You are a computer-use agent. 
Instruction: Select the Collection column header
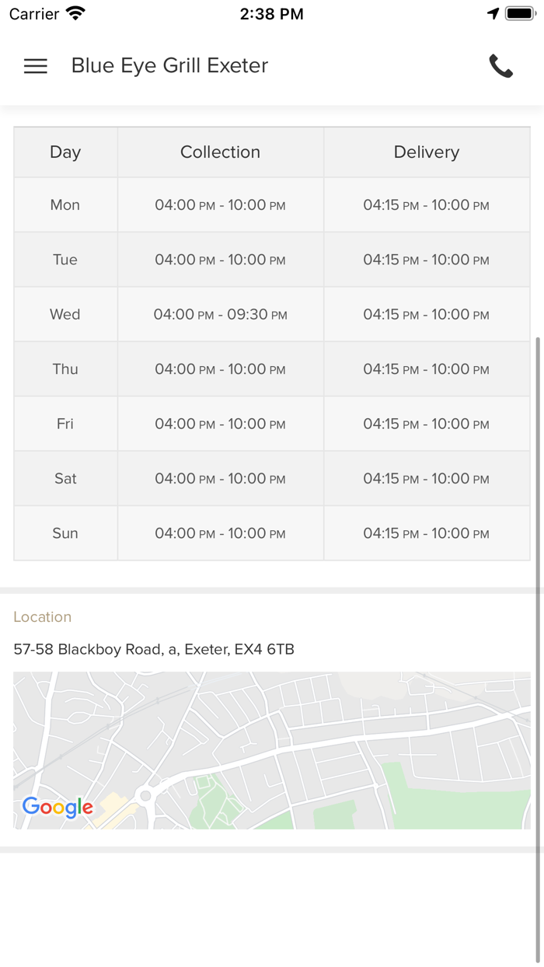pyautogui.click(x=220, y=152)
